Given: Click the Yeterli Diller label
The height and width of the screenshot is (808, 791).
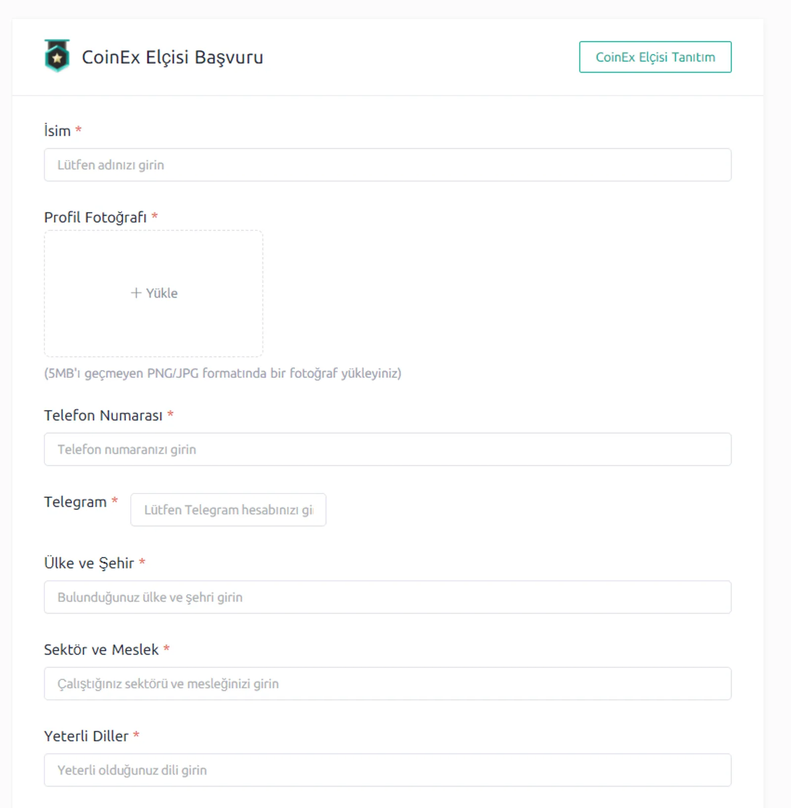Looking at the screenshot, I should pos(87,736).
